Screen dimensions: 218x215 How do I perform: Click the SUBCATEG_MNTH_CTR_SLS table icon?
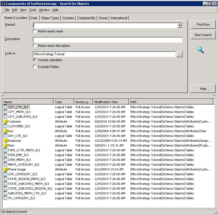(5, 193)
